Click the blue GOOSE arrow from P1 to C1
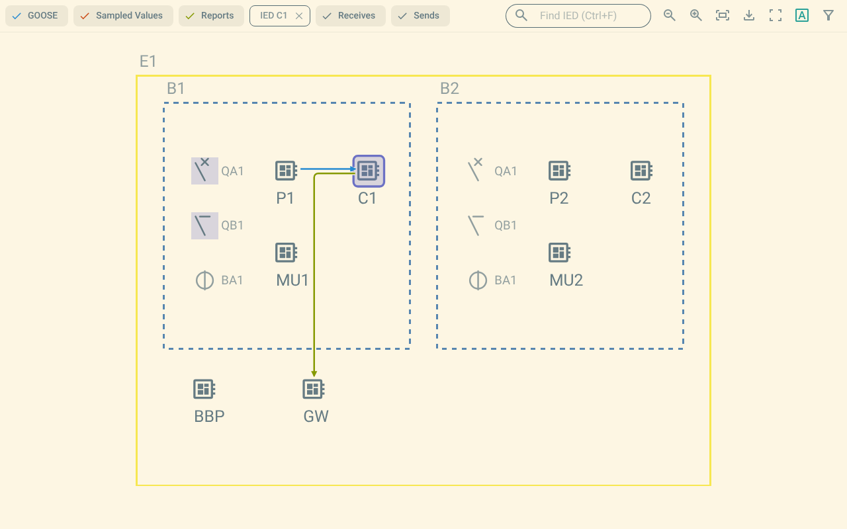The image size is (847, 529). coord(328,169)
